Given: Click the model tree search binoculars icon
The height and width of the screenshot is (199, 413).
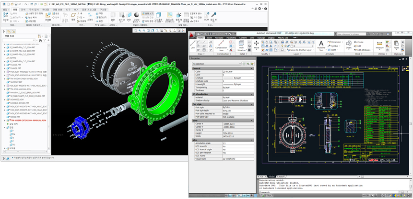Looking at the screenshot, I should (x=40, y=41).
